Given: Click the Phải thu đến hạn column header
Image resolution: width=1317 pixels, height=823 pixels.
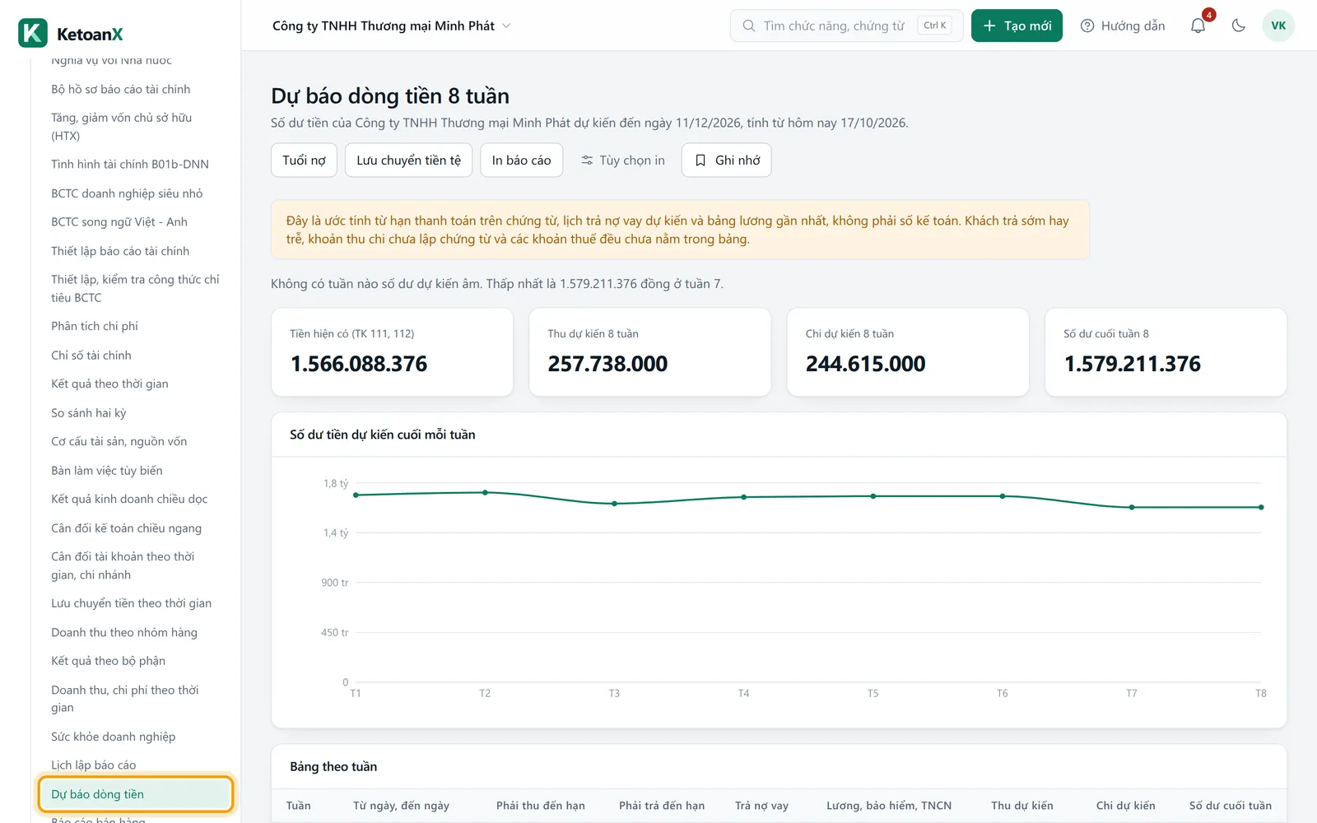Looking at the screenshot, I should [x=541, y=806].
